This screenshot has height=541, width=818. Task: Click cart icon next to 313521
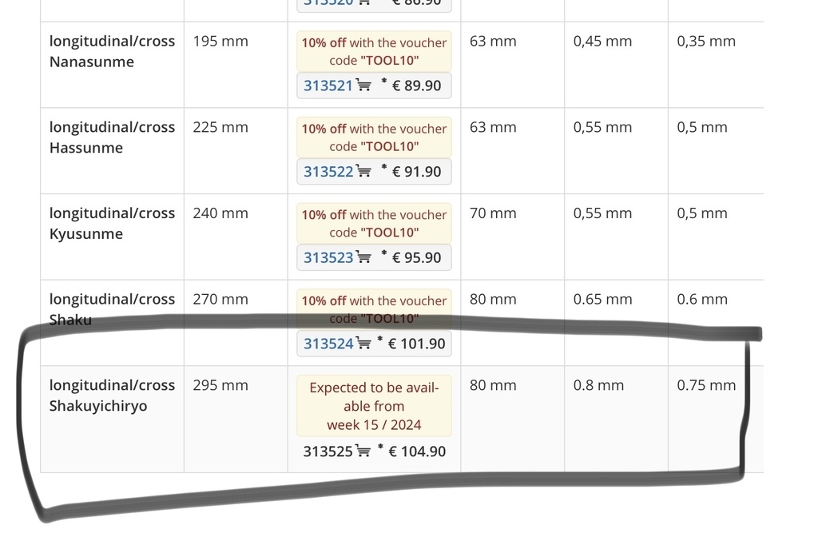(x=363, y=85)
